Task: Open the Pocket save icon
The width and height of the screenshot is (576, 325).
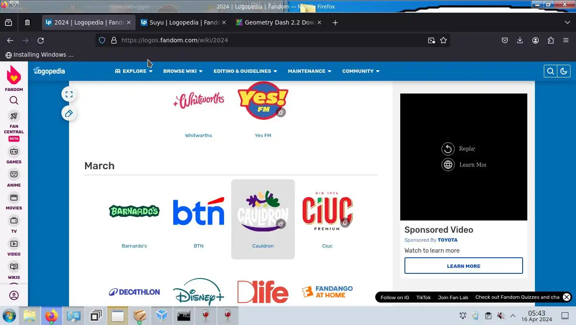Action: (x=505, y=40)
